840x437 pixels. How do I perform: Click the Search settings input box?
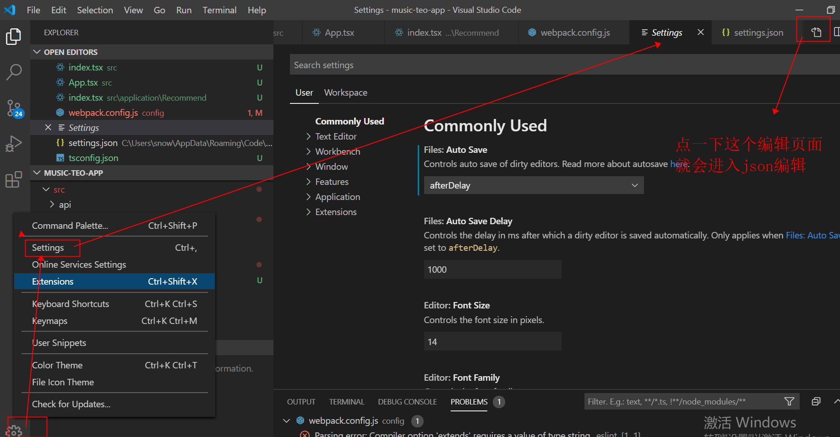(565, 65)
